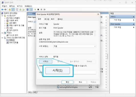Screen dimensions: 136x97
Task: Click the stop service toolbar icon
Action: click(38, 9)
